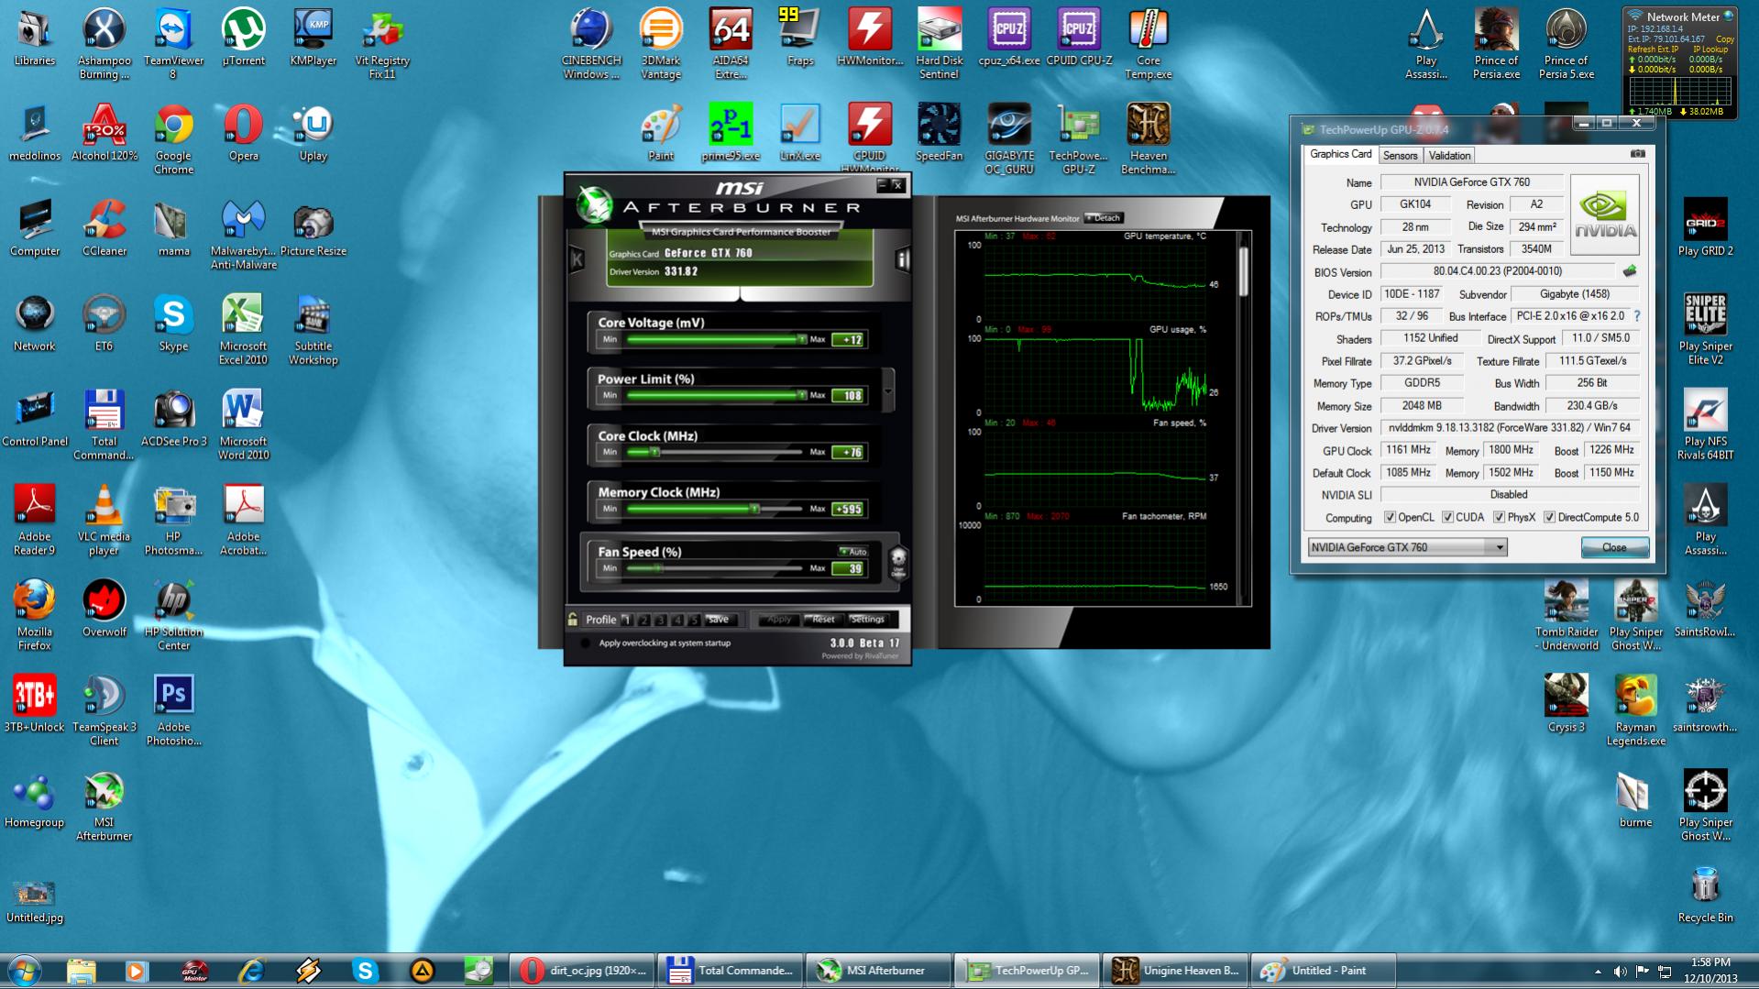Switch to Unigine Heaven taskbar button
1759x989 pixels.
[1174, 971]
